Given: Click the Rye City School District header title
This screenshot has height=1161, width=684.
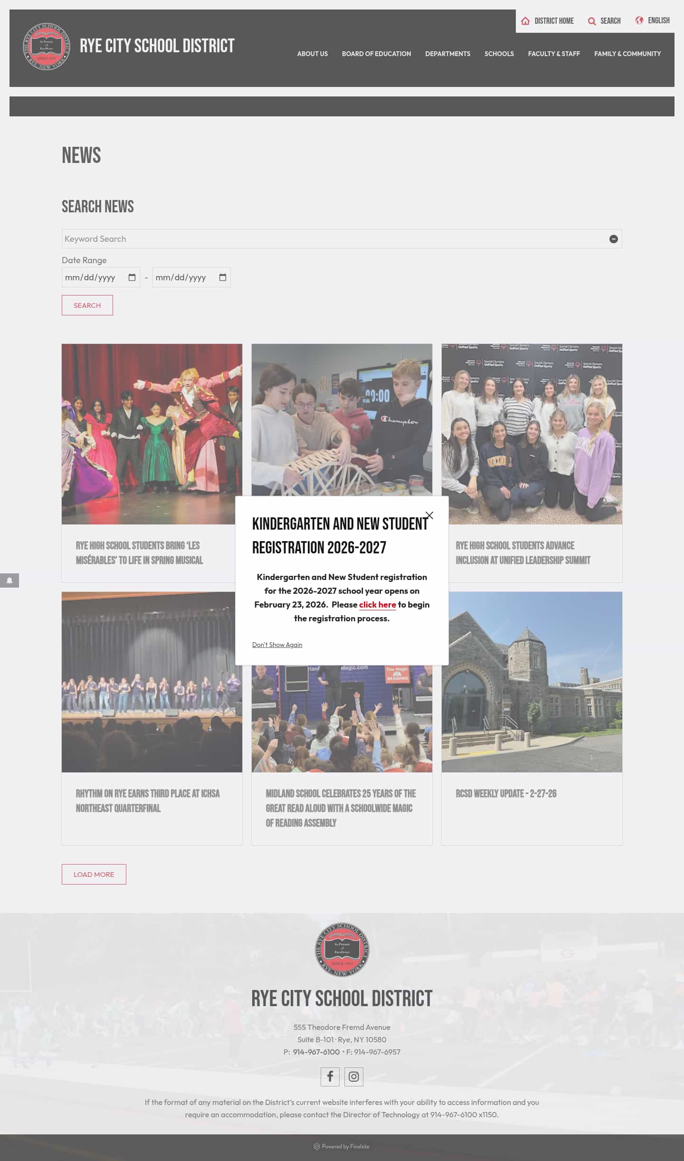Looking at the screenshot, I should (157, 46).
